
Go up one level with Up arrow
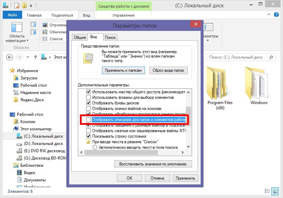point(36,57)
